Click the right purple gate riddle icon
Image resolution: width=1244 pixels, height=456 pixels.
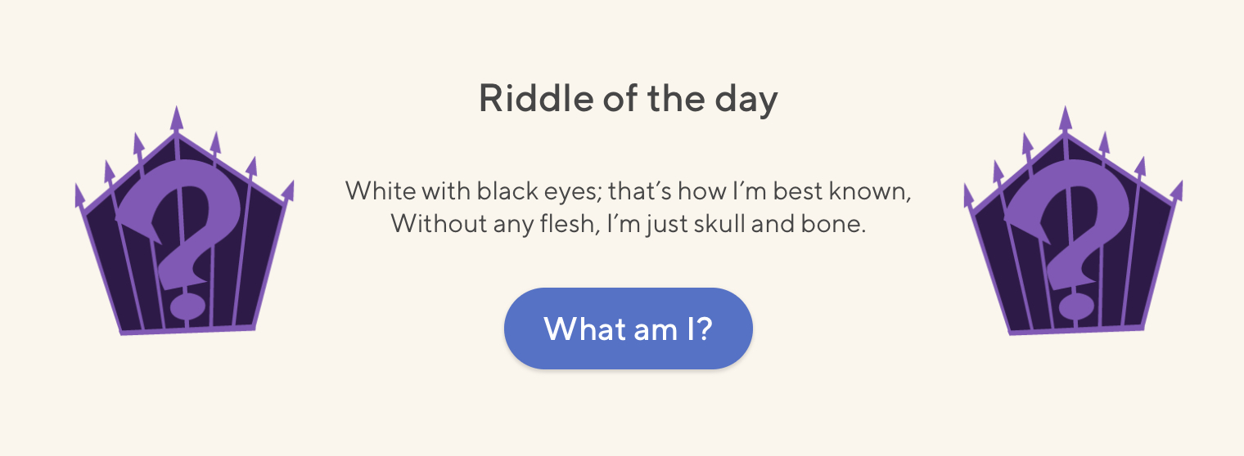pos(1073,221)
